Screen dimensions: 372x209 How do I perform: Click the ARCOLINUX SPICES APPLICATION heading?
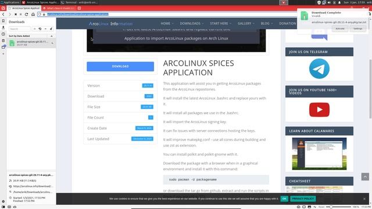[198, 68]
